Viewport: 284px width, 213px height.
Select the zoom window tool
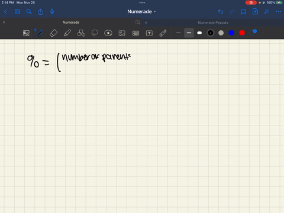pyautogui.click(x=26, y=33)
